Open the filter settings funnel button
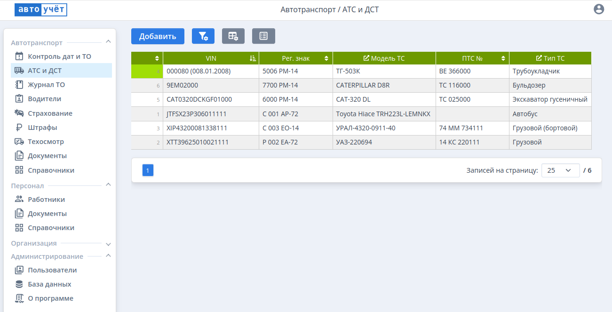The height and width of the screenshot is (312, 612). (203, 36)
